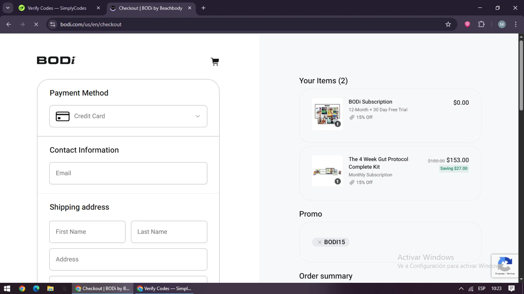The height and width of the screenshot is (294, 524).
Task: Bookmark this page with the star
Action: pos(448,24)
